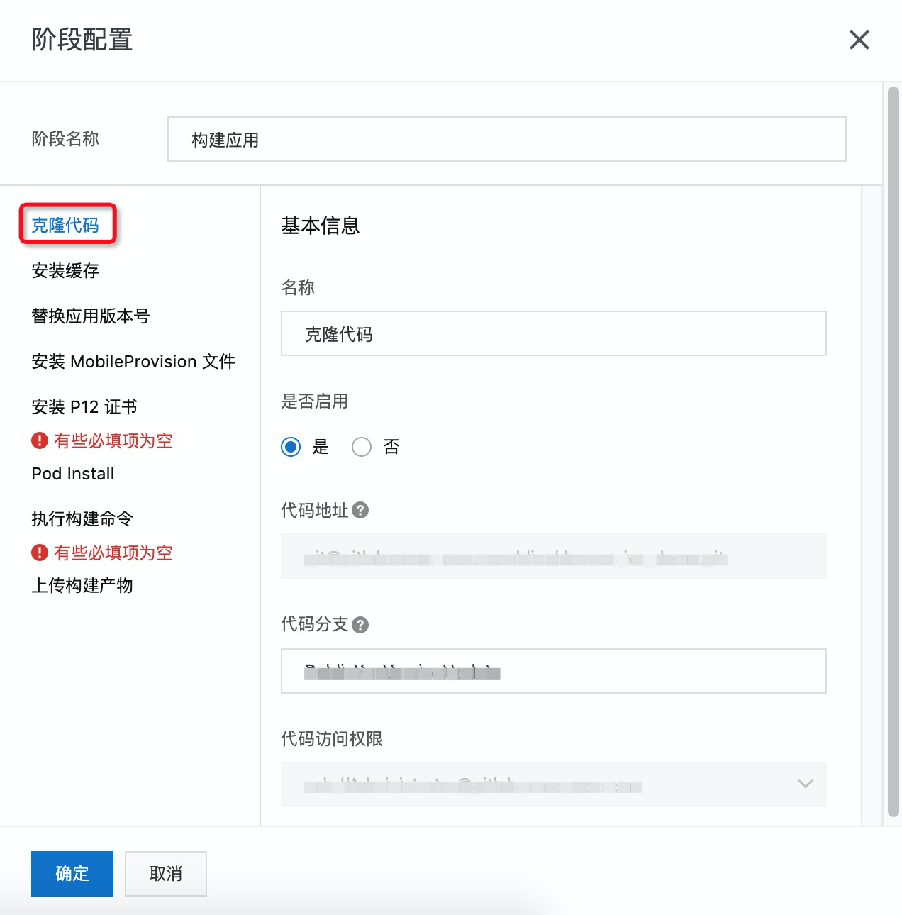Click the 代码地址 field

(554, 556)
